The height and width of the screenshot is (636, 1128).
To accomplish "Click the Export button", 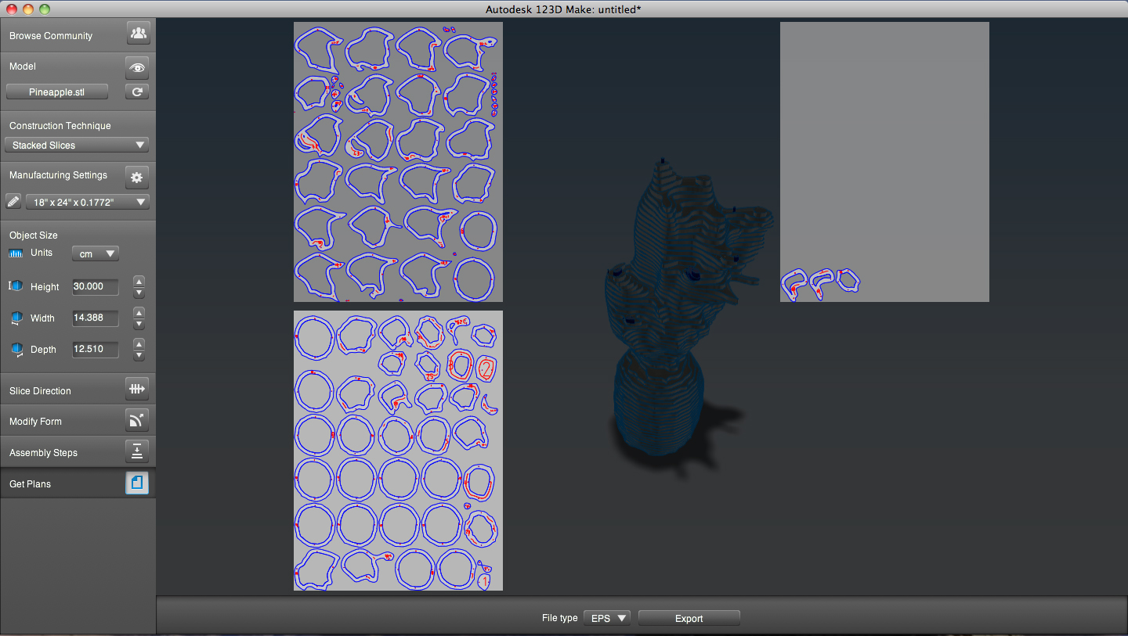I will point(689,618).
